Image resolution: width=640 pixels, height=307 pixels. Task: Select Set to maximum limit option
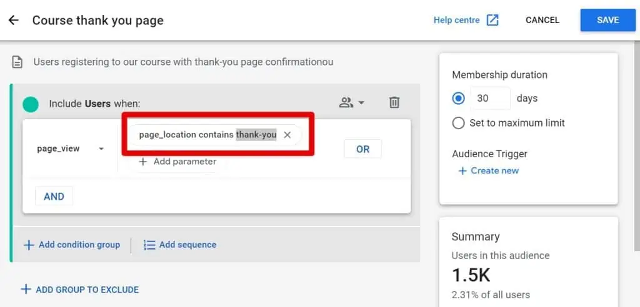459,123
